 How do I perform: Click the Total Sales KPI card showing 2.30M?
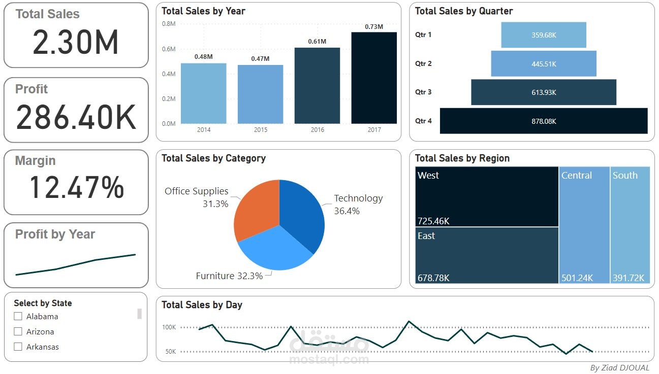75,35
